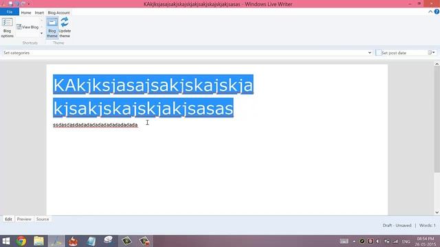Click the red B tray icon

click(371, 241)
